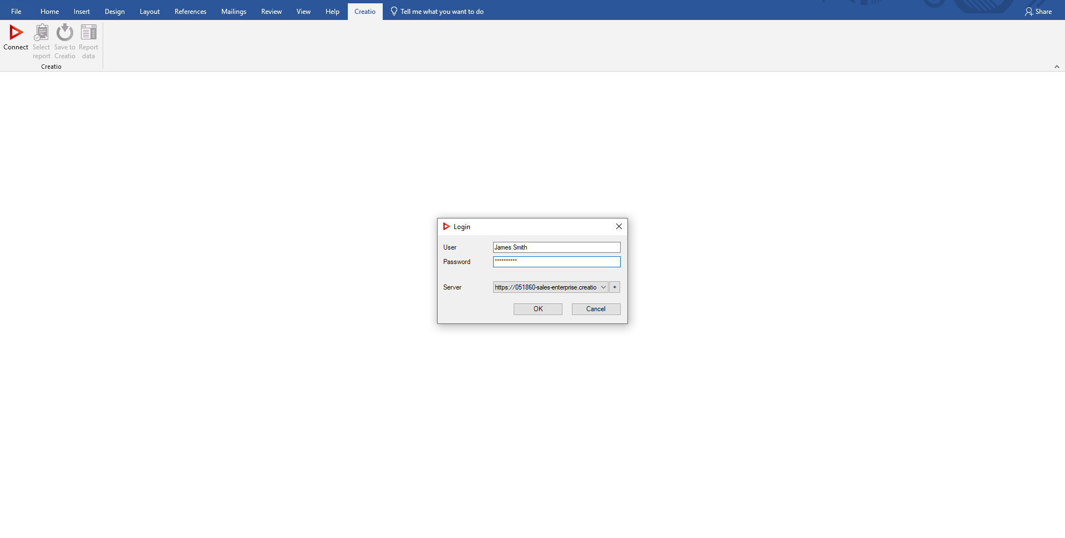Switch to the Layout tab
Viewport: 1065px width, 538px height.
point(150,12)
